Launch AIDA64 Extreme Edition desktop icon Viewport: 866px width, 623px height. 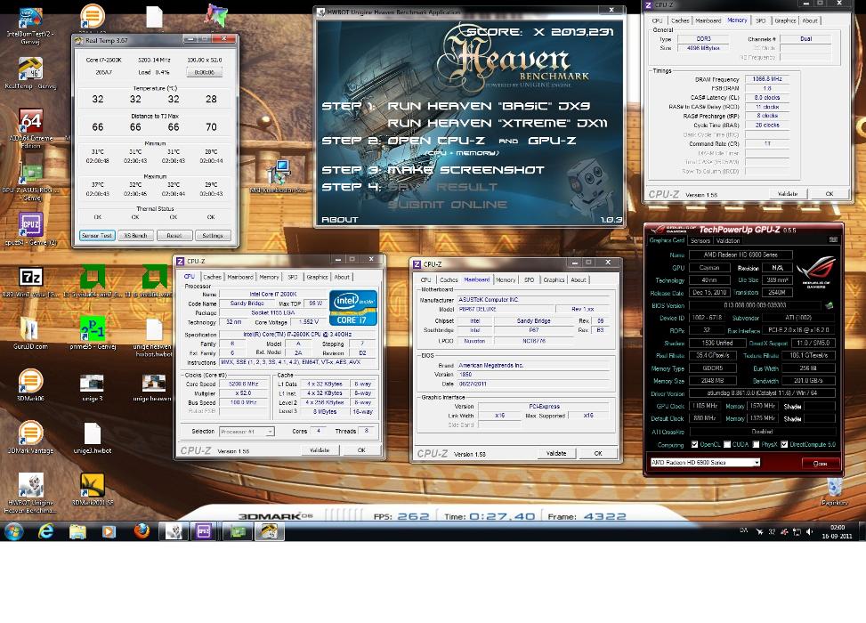(31, 128)
